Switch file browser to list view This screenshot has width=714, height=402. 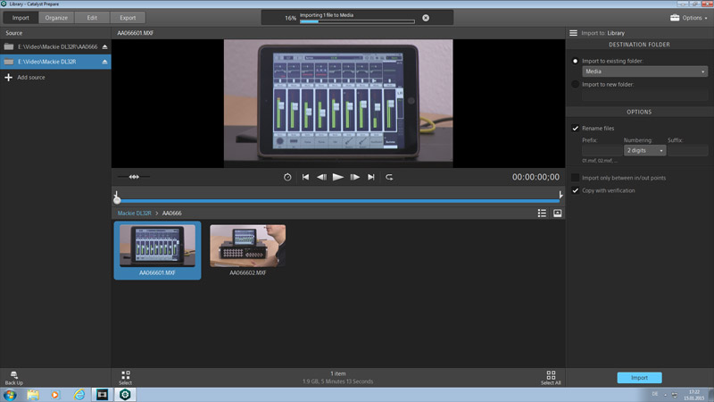542,214
